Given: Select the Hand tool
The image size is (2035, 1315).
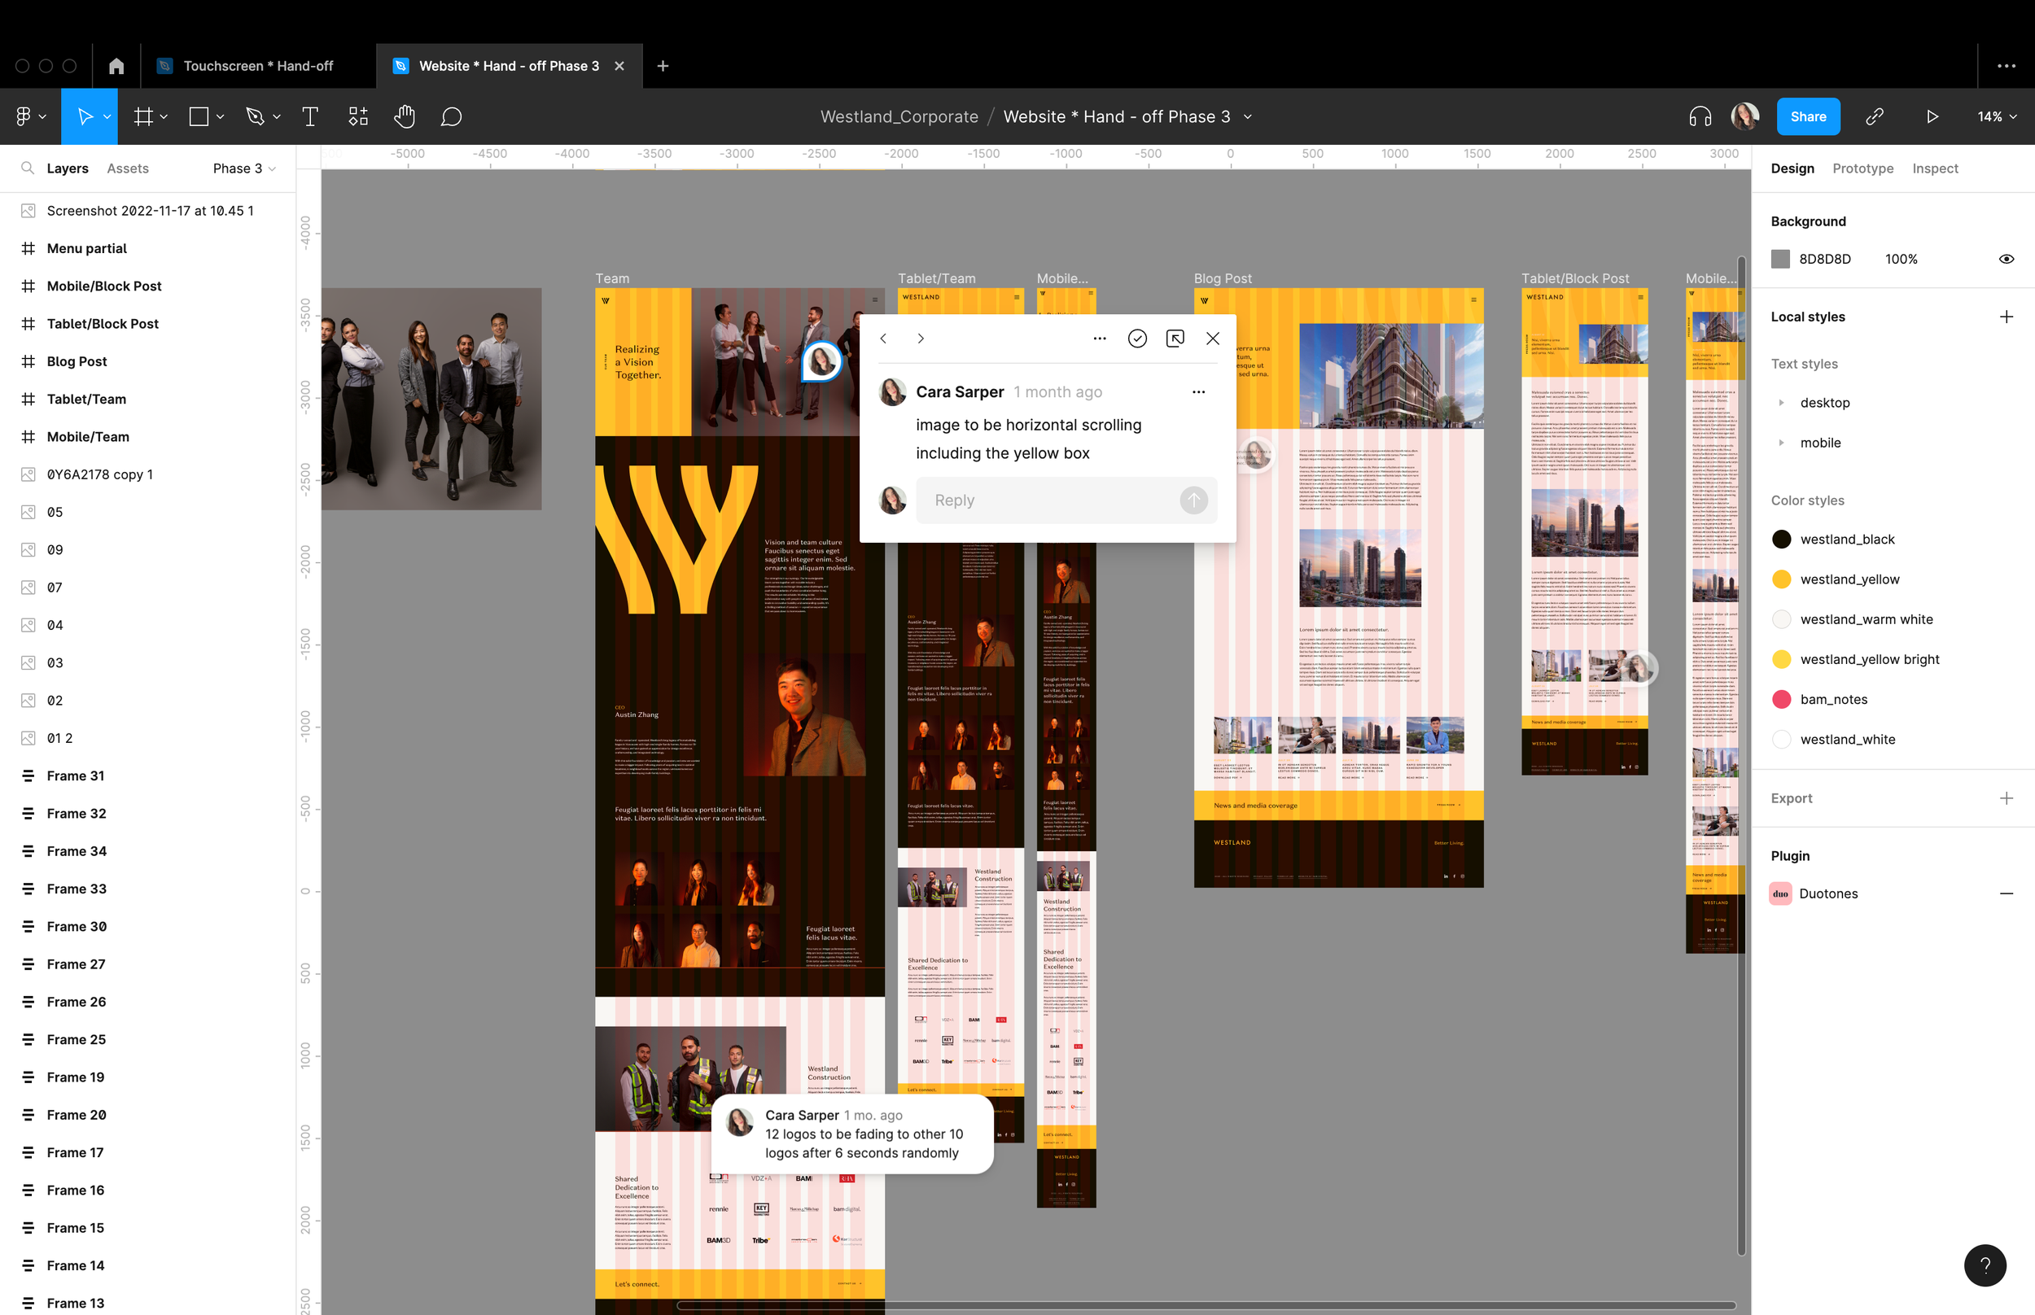Looking at the screenshot, I should (405, 117).
